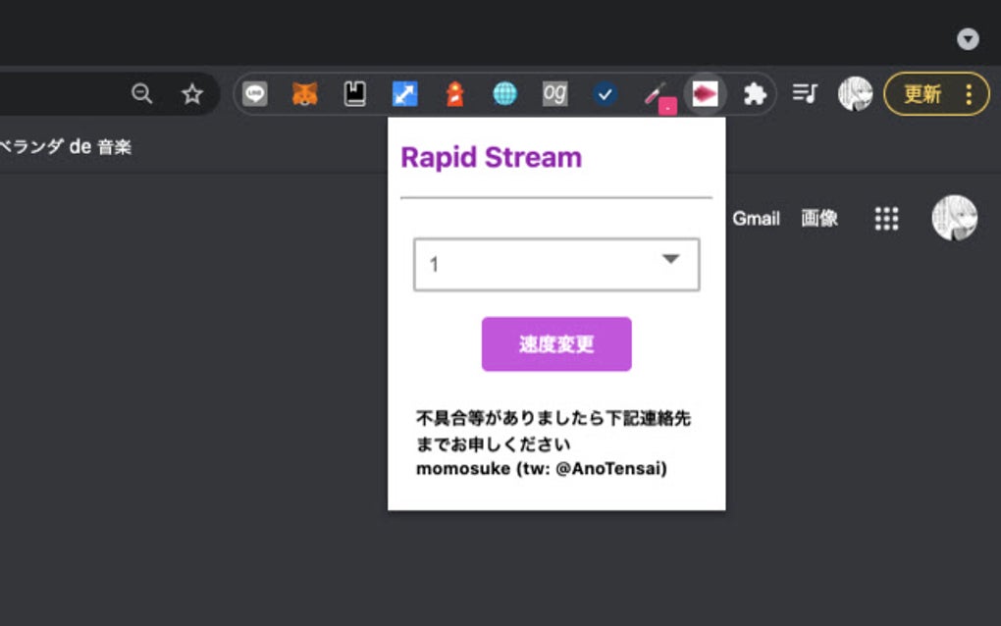The height and width of the screenshot is (626, 1001).
Task: Open the 画像 (Images) link
Action: point(819,219)
